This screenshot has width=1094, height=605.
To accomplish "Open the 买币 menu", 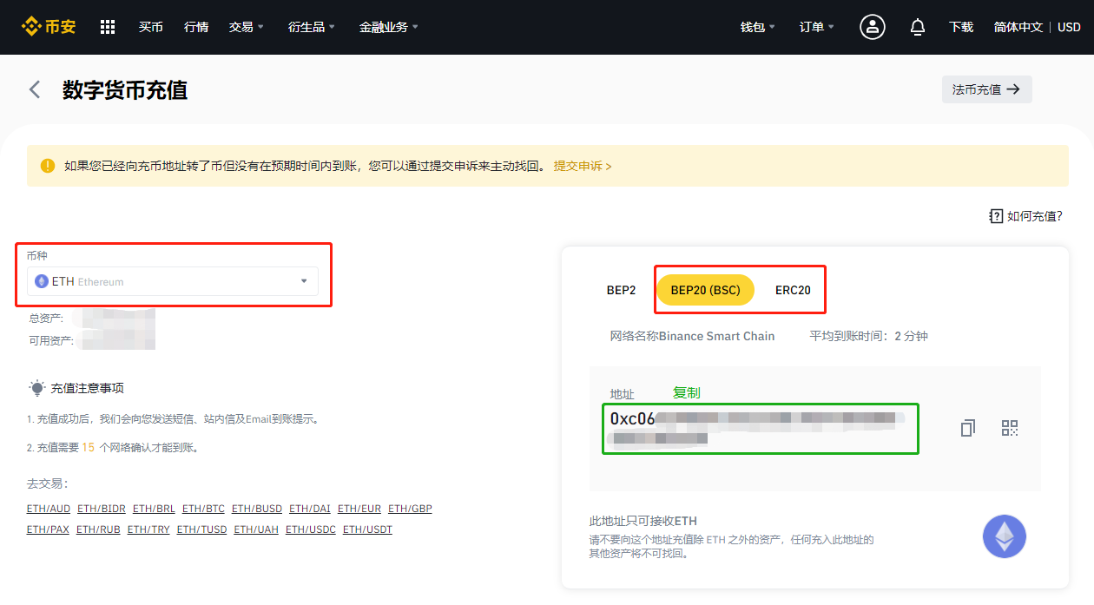I will pos(151,27).
